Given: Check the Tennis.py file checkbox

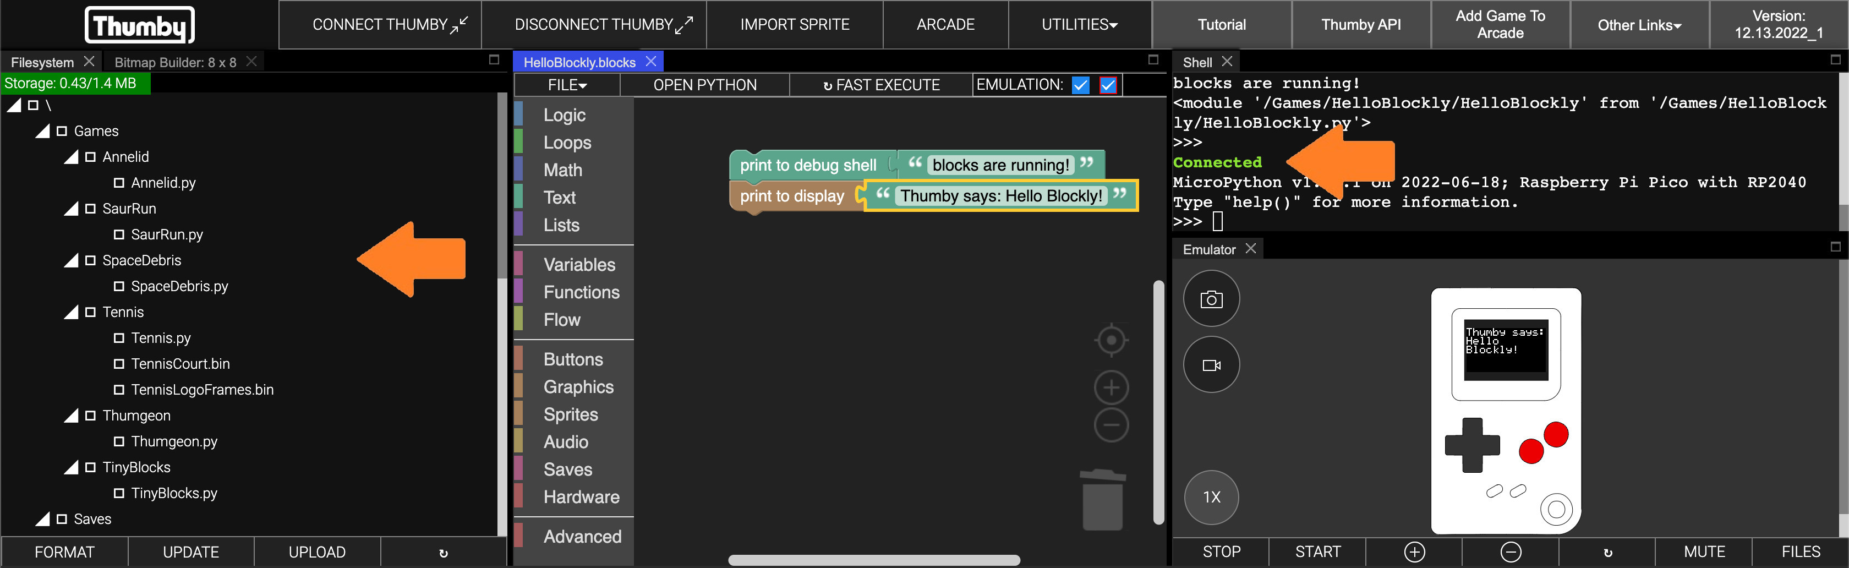Looking at the screenshot, I should point(119,338).
